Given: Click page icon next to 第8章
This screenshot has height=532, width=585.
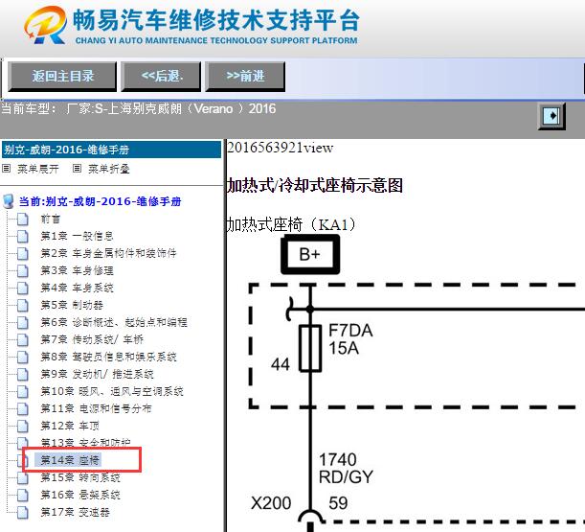Looking at the screenshot, I should pyautogui.click(x=23, y=358).
